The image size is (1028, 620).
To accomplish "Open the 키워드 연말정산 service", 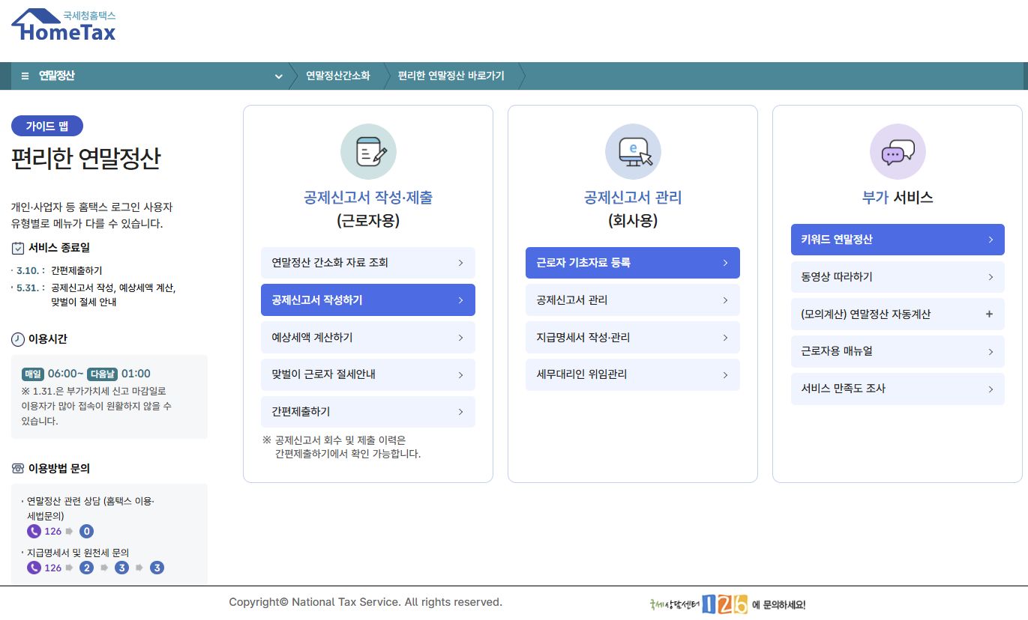I will point(897,240).
